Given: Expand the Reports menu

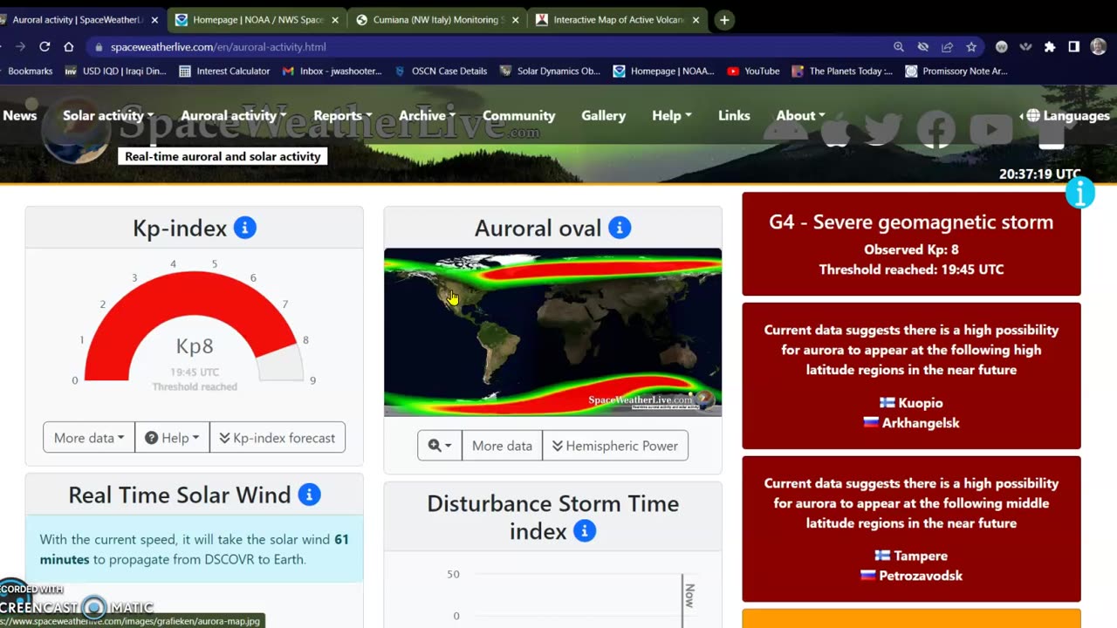Looking at the screenshot, I should (x=342, y=115).
